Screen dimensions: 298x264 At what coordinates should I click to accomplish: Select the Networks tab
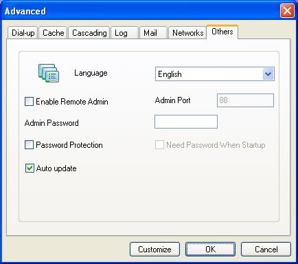[x=187, y=33]
